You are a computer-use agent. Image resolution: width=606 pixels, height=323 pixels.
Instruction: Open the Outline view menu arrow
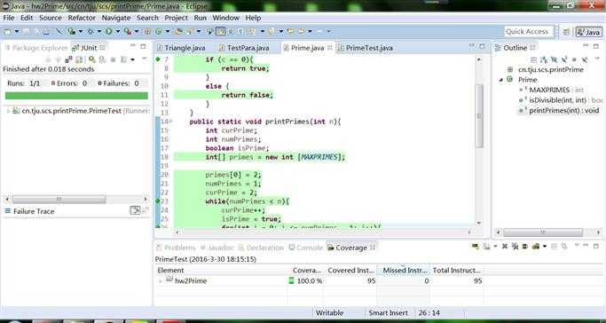point(597,58)
